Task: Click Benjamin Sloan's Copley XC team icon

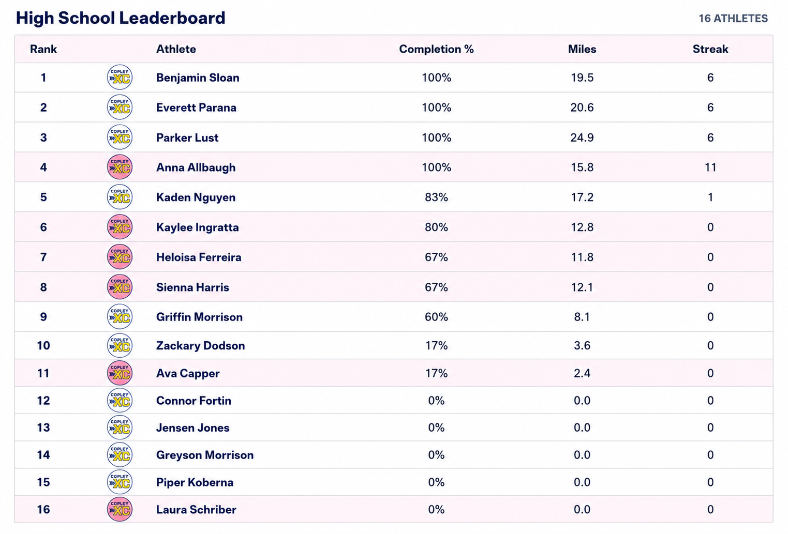Action: click(x=120, y=78)
